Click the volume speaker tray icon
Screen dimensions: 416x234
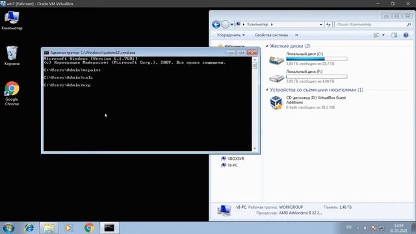365,228
